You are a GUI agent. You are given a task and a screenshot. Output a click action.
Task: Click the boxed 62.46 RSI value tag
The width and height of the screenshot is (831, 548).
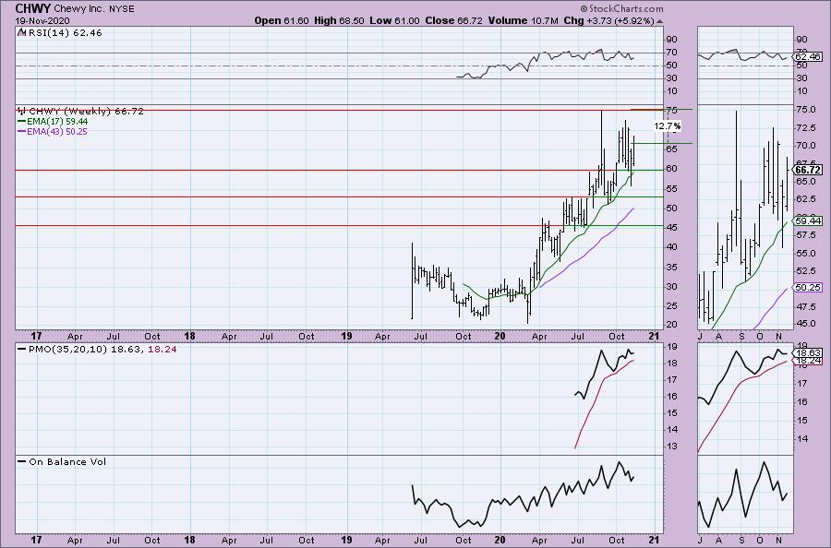[808, 56]
